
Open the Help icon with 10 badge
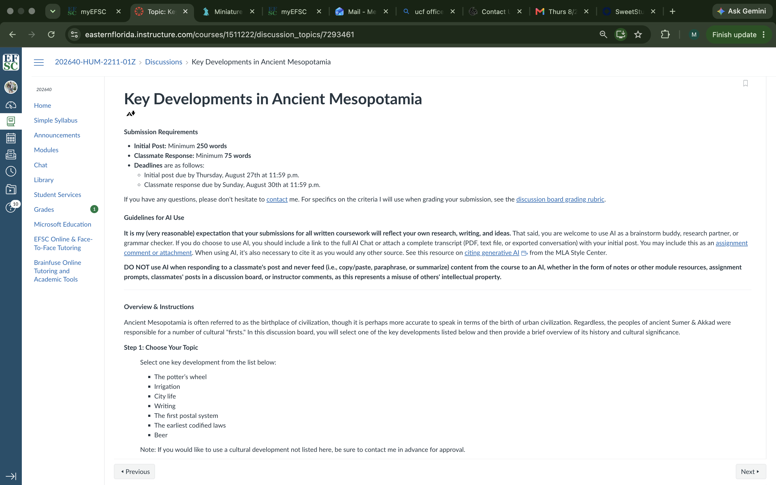(11, 207)
